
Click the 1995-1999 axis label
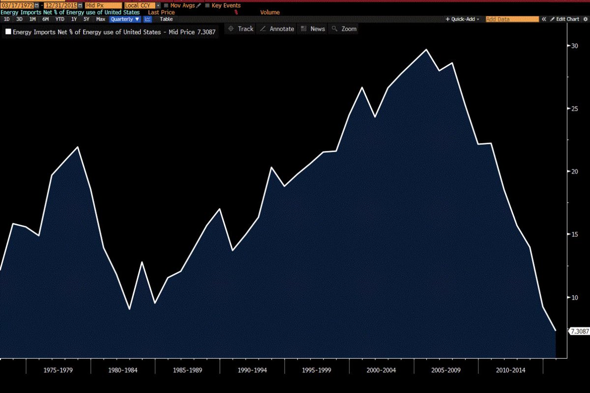316,369
